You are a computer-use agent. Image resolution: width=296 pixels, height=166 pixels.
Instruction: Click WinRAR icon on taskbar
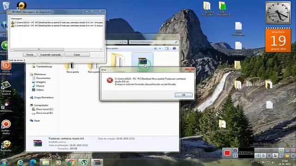(97, 162)
